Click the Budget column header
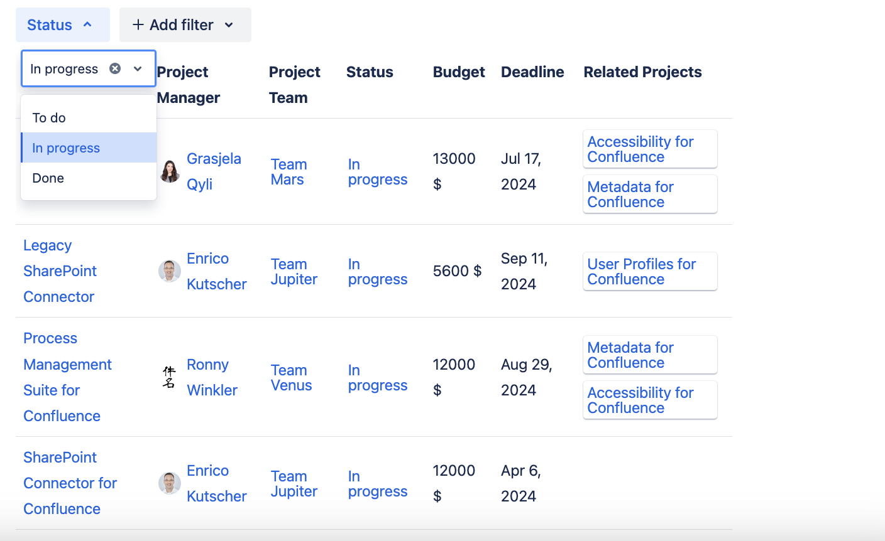The width and height of the screenshot is (885, 541). tap(459, 72)
